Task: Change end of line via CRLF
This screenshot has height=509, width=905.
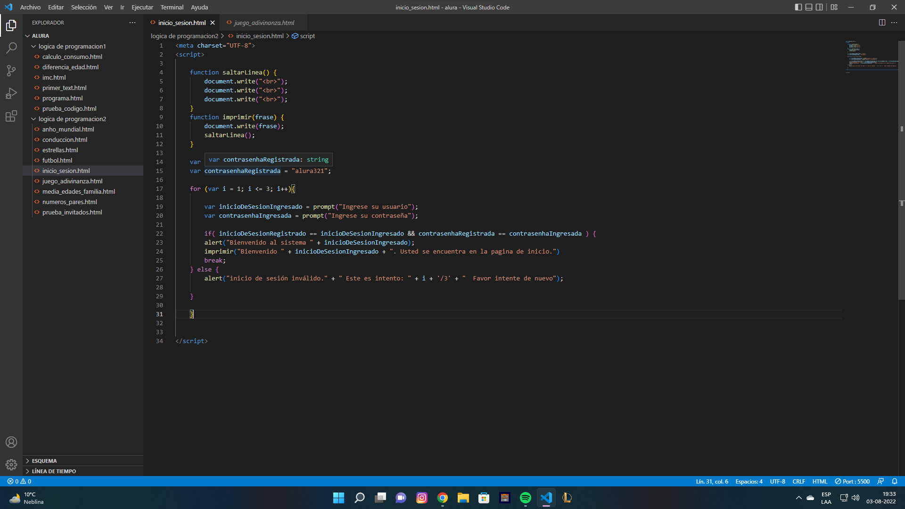Action: click(x=798, y=481)
